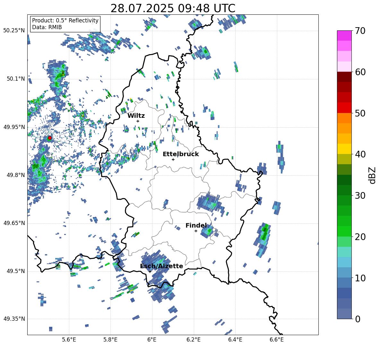Click the Findel station cross marker
Screen dimensions: 380x346
(x=196, y=231)
